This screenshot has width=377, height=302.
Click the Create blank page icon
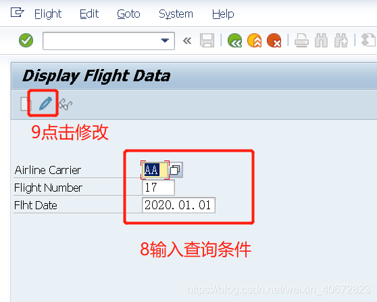(x=26, y=104)
